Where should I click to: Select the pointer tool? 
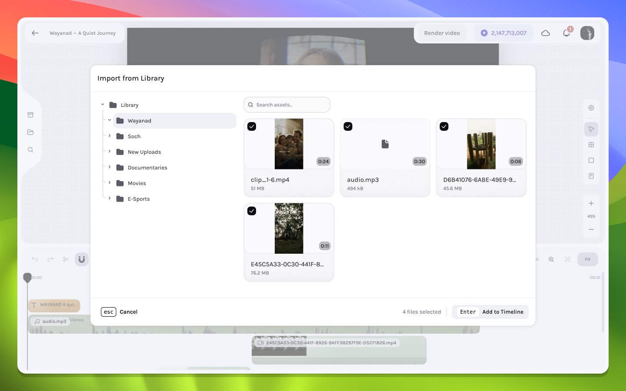point(591,129)
